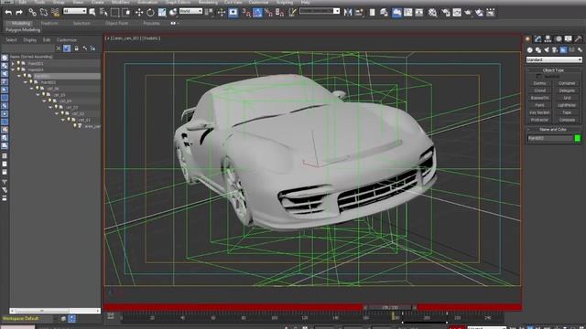Image resolution: width=586 pixels, height=329 pixels.
Task: Collapse the ctrl_06 tree node
Action: [32, 89]
